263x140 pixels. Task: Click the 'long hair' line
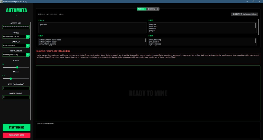tap(153, 25)
